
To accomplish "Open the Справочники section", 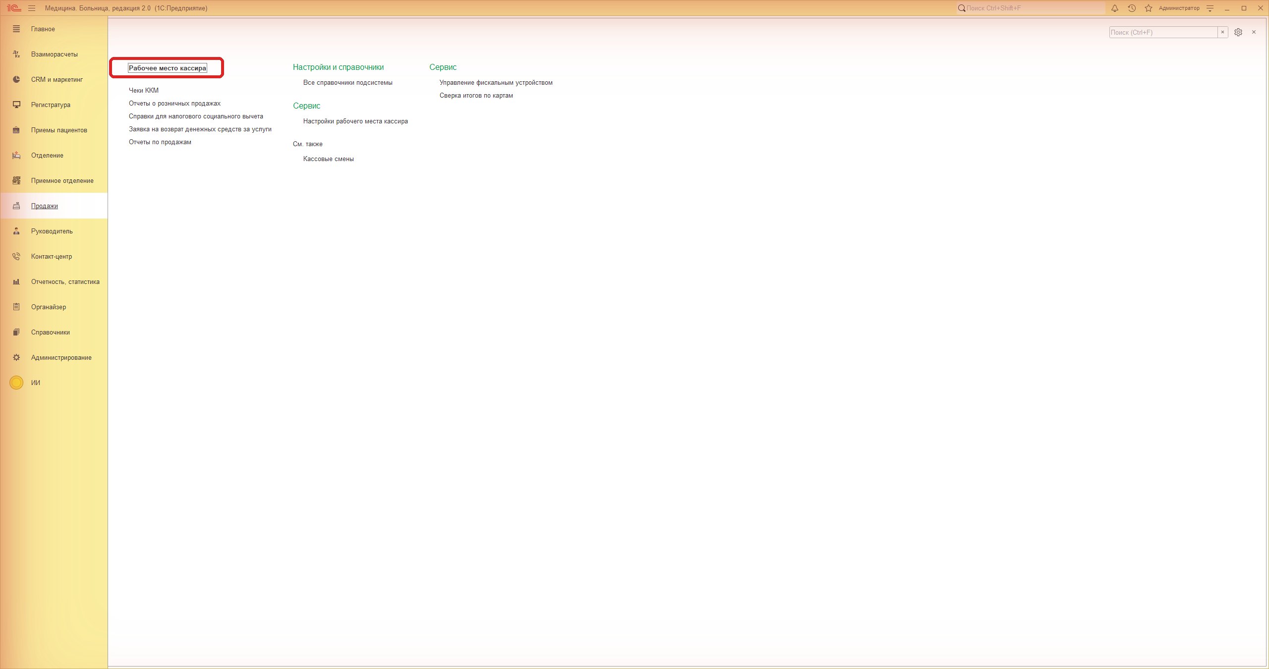I will [54, 332].
